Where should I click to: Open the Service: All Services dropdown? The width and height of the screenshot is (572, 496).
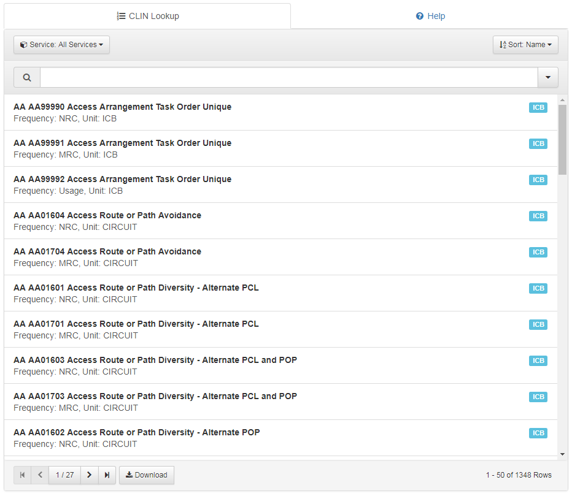(x=61, y=45)
